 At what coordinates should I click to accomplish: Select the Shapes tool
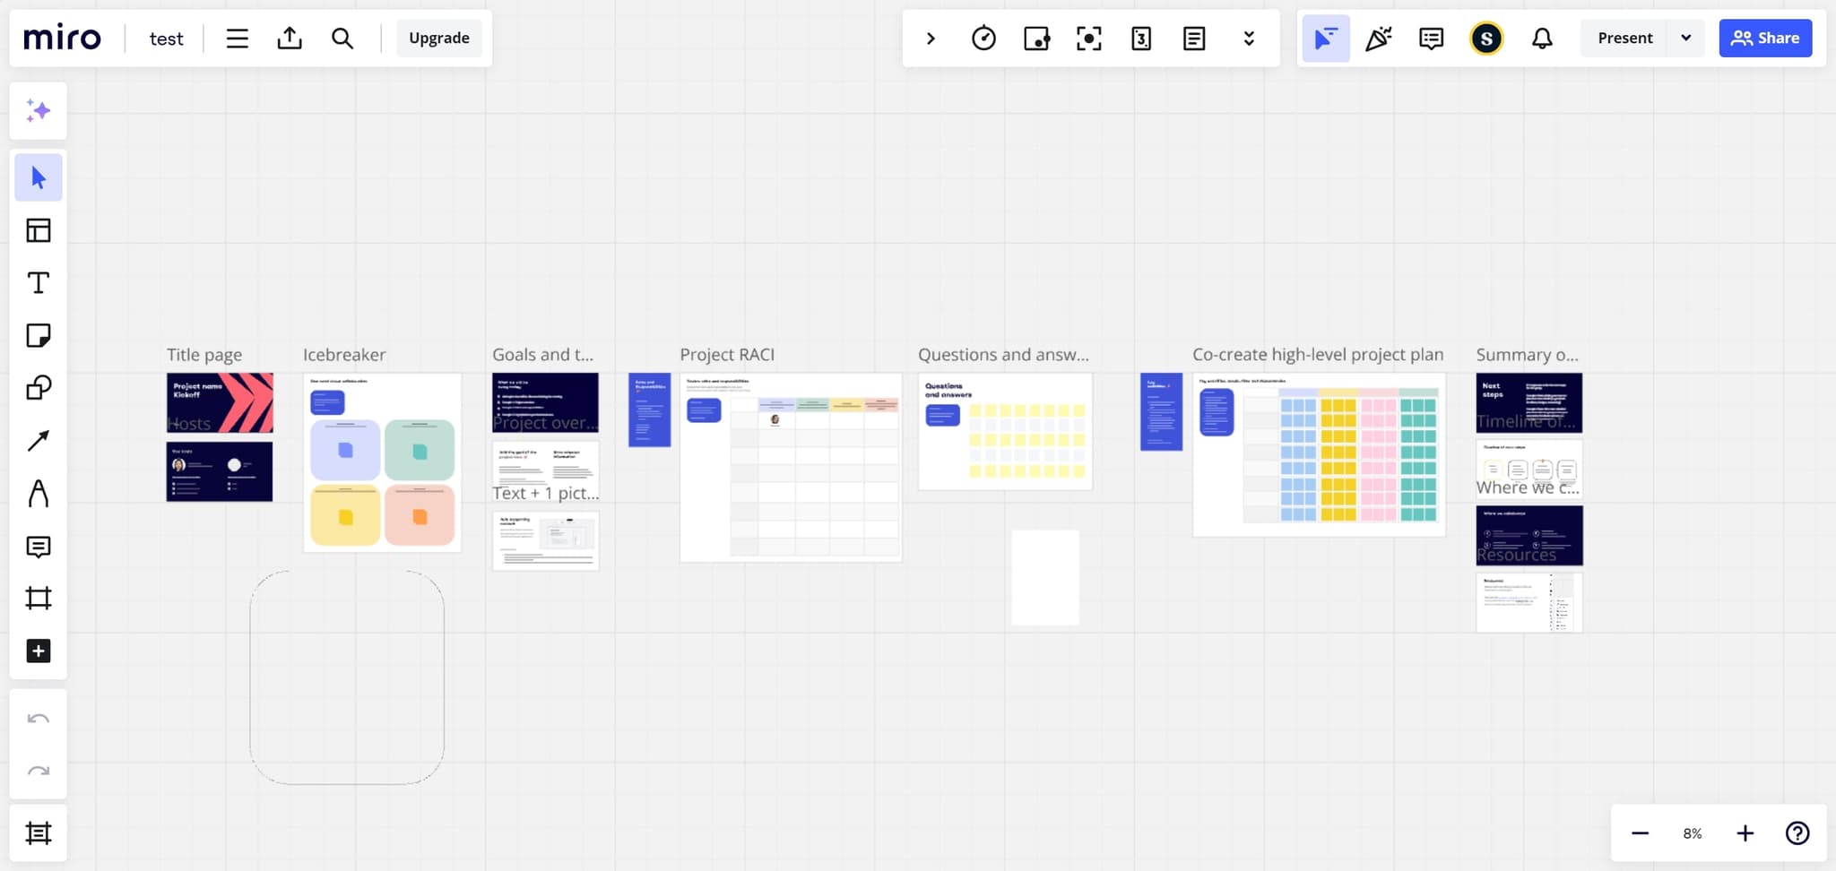(38, 388)
